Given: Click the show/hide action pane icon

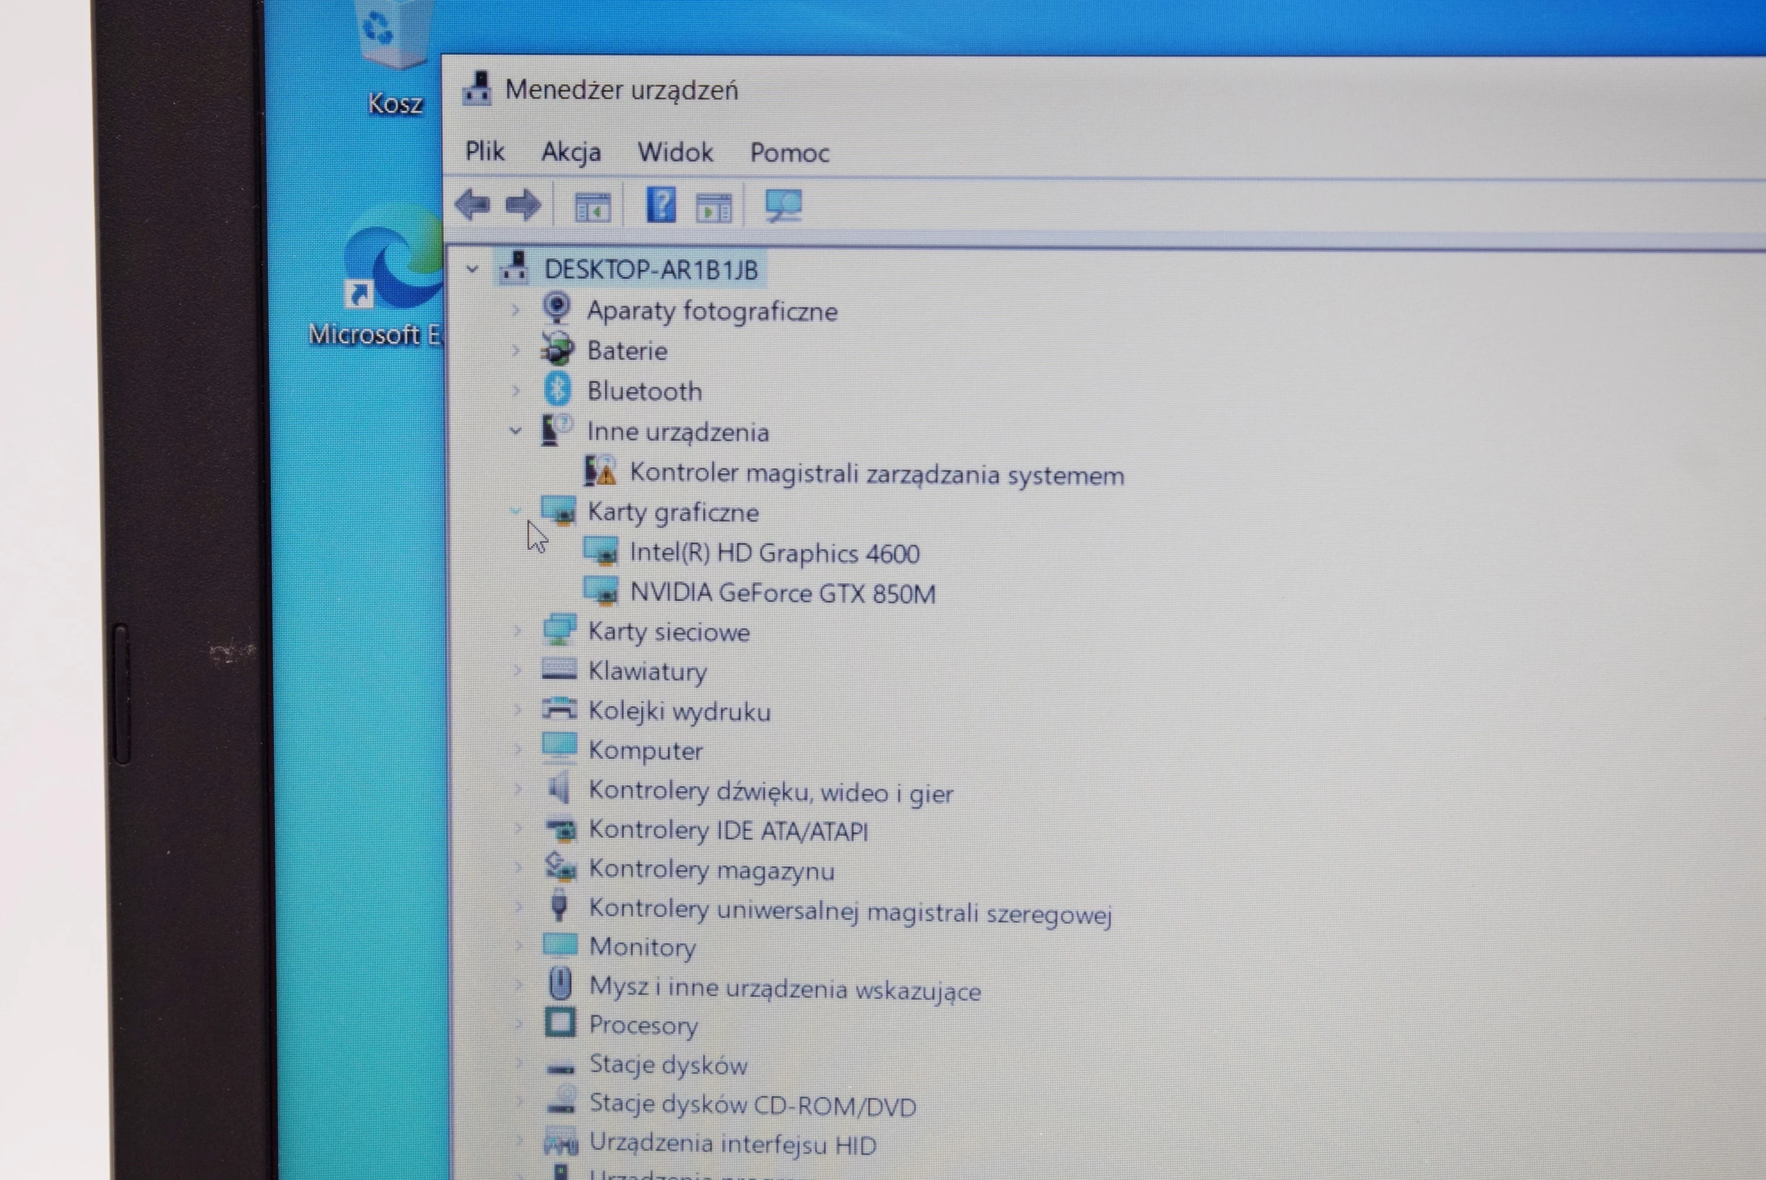Looking at the screenshot, I should [x=714, y=205].
